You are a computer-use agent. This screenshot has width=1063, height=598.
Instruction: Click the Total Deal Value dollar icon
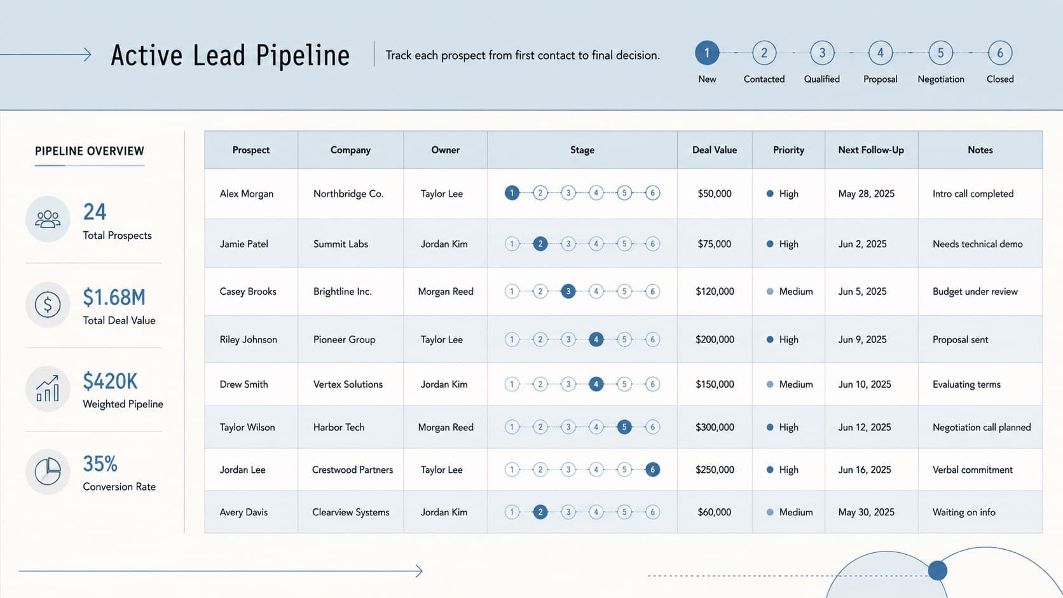tap(48, 305)
